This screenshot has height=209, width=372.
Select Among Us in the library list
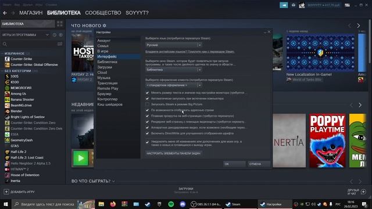pyautogui.click(x=18, y=93)
